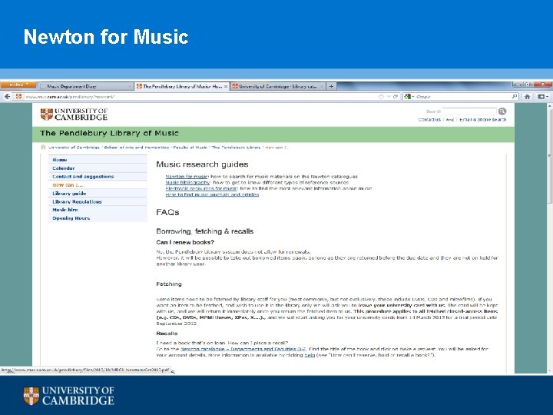Open the Bookmarks toolbar menu icon
Image resolution: width=553 pixels, height=415 pixels.
[542, 97]
